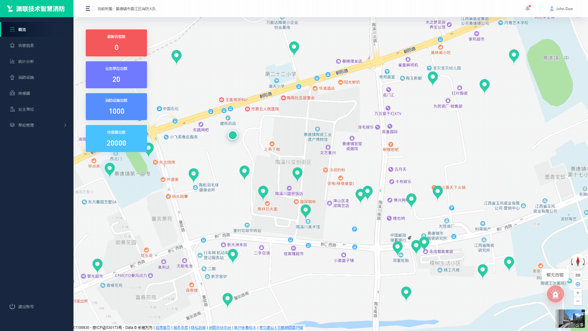Click green marker near 行车网 机动车登记服务站
588x331 pixels.
[233, 256]
